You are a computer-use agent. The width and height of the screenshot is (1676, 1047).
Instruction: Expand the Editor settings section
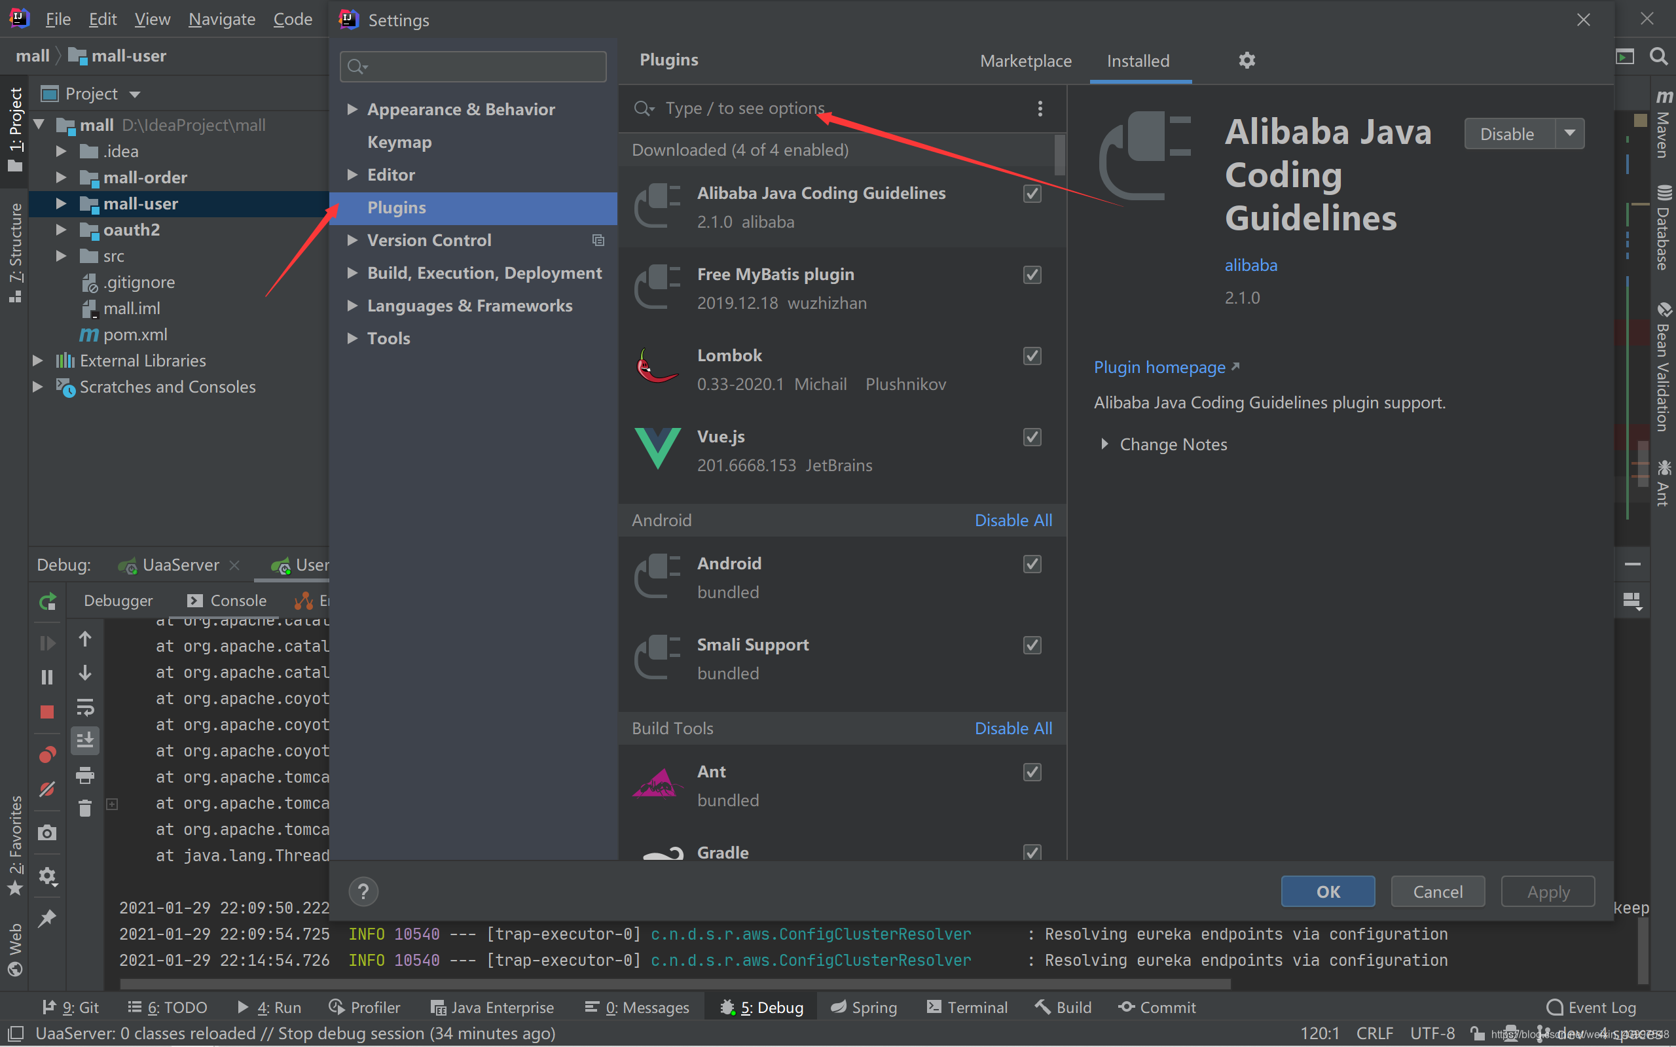pyautogui.click(x=352, y=175)
